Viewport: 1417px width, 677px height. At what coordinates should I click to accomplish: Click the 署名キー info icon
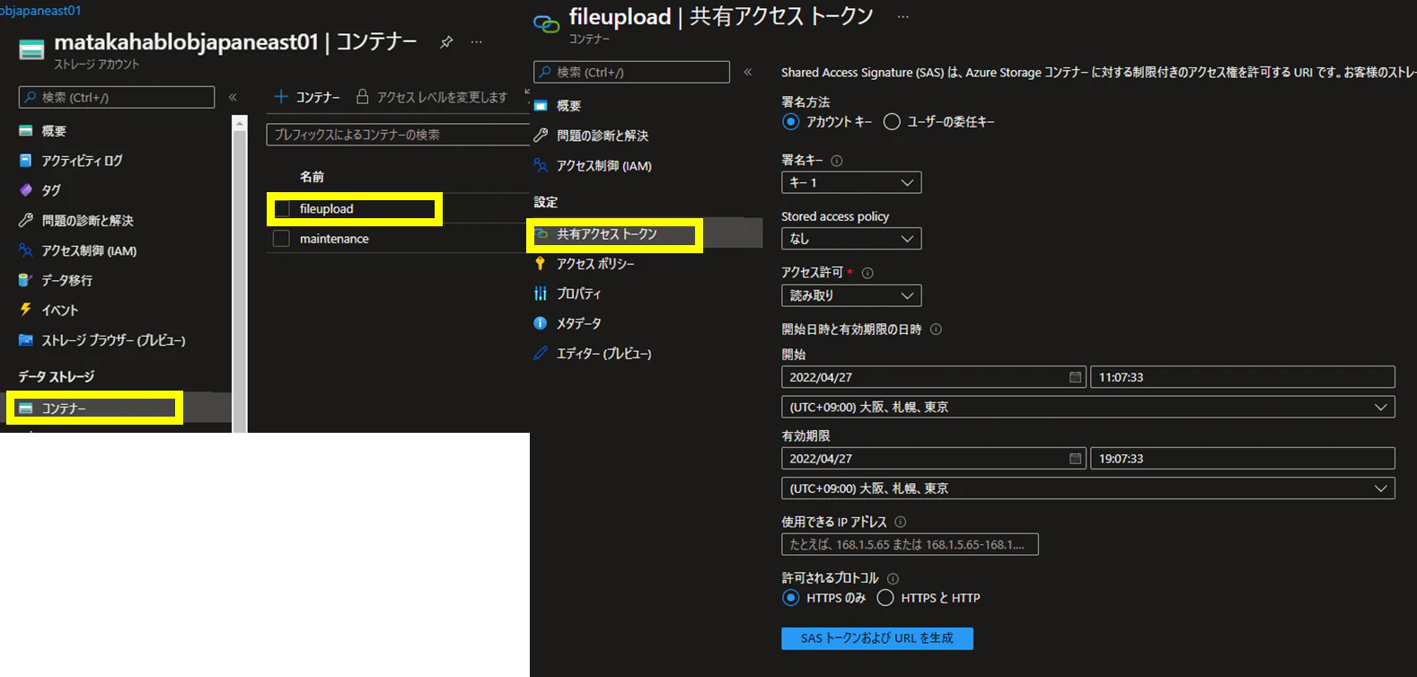[837, 161]
